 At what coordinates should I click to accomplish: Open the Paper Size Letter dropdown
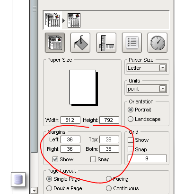[x=147, y=68]
